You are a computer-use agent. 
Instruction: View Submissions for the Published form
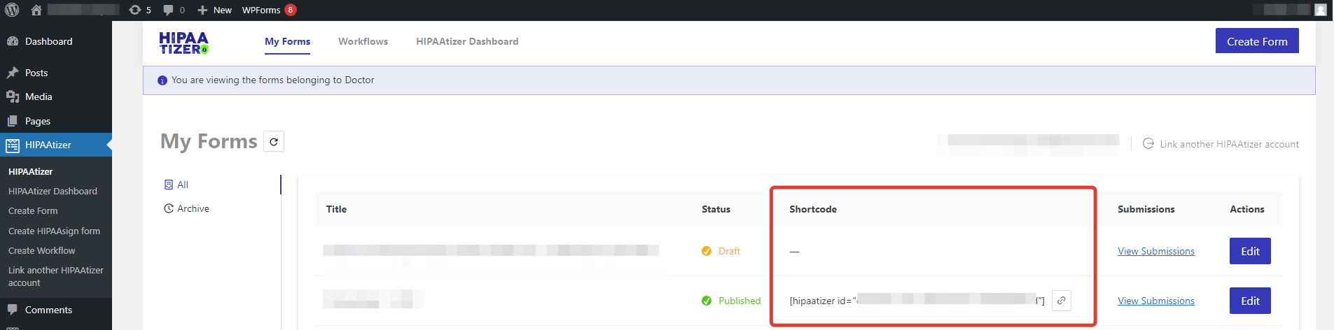(x=1155, y=301)
